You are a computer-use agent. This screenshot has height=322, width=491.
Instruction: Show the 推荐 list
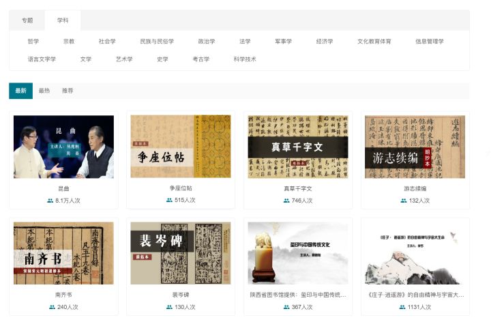(68, 91)
